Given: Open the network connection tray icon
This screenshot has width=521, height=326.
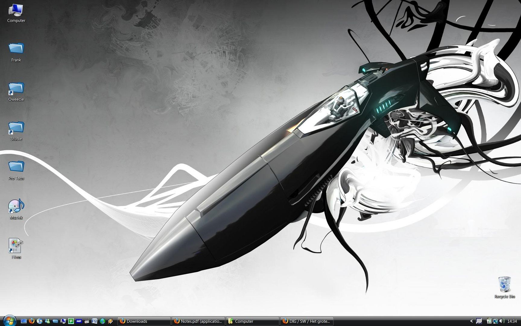Looking at the screenshot, I should point(495,321).
